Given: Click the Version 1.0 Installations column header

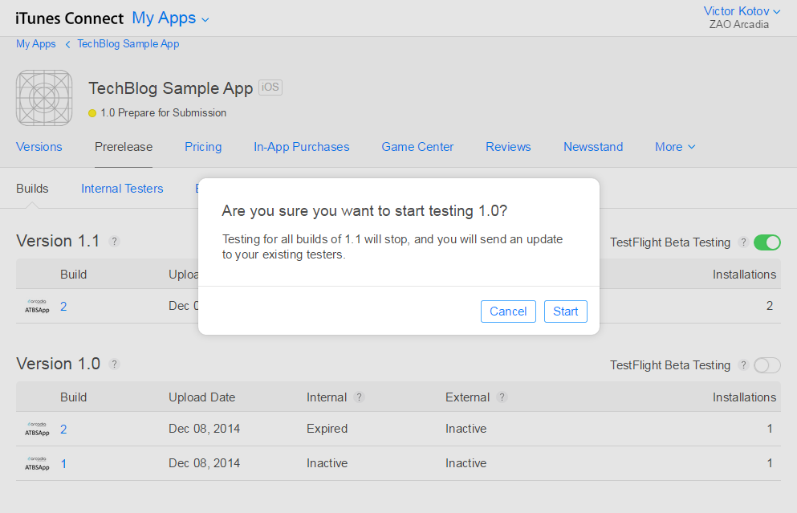Looking at the screenshot, I should click(x=744, y=397).
